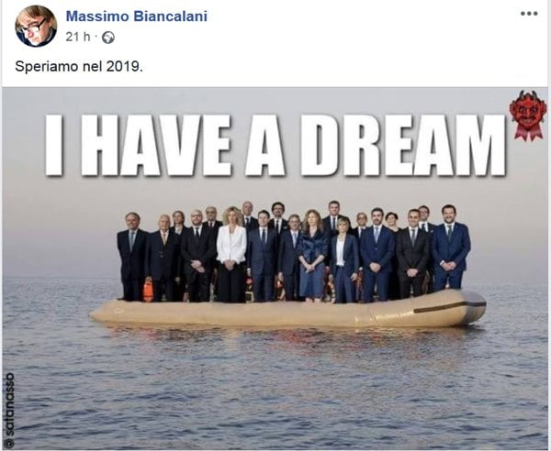
Task: Click the 'I HAVE A DREAM' headline text
Action: pyautogui.click(x=275, y=145)
